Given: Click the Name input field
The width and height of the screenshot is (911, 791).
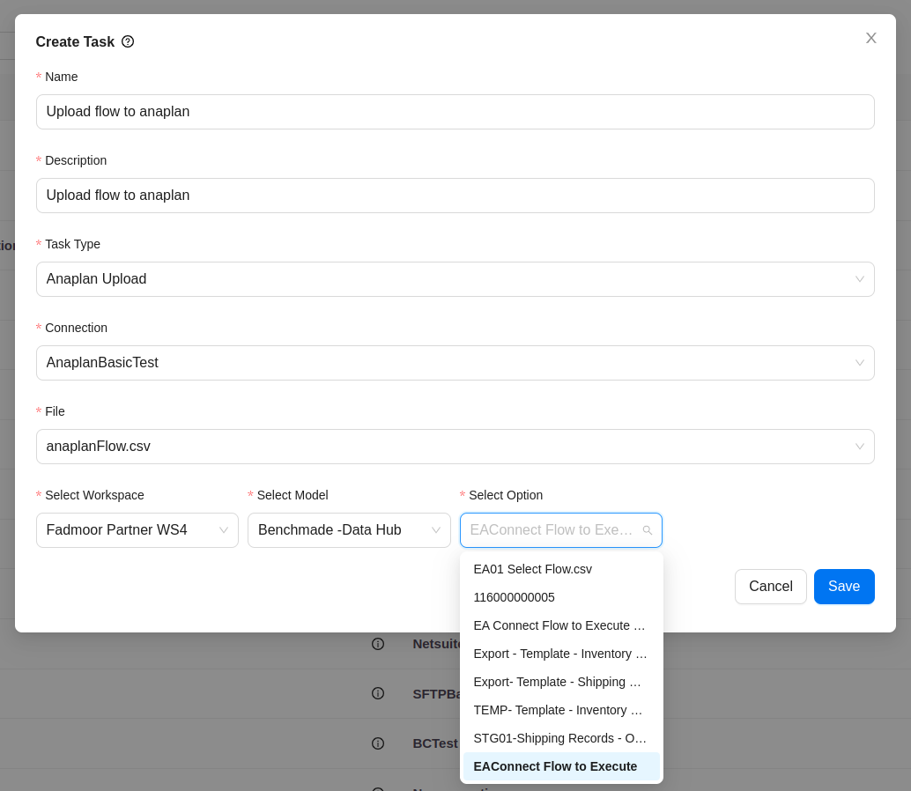Looking at the screenshot, I should tap(455, 112).
